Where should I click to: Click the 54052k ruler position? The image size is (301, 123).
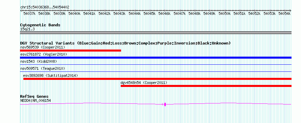point(254,13)
